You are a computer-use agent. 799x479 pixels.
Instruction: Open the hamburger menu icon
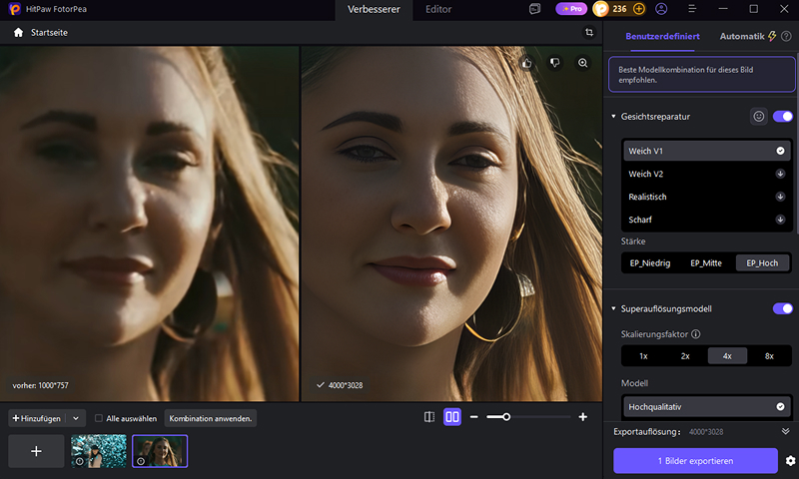point(692,9)
